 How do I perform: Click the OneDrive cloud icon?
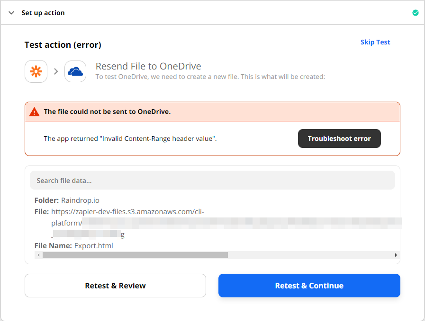pyautogui.click(x=75, y=71)
